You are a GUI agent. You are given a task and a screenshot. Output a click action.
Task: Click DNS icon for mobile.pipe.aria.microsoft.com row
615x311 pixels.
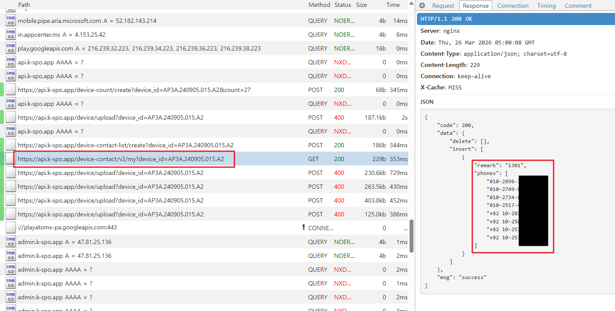click(x=11, y=21)
